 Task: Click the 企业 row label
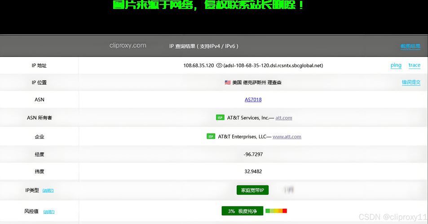point(40,137)
